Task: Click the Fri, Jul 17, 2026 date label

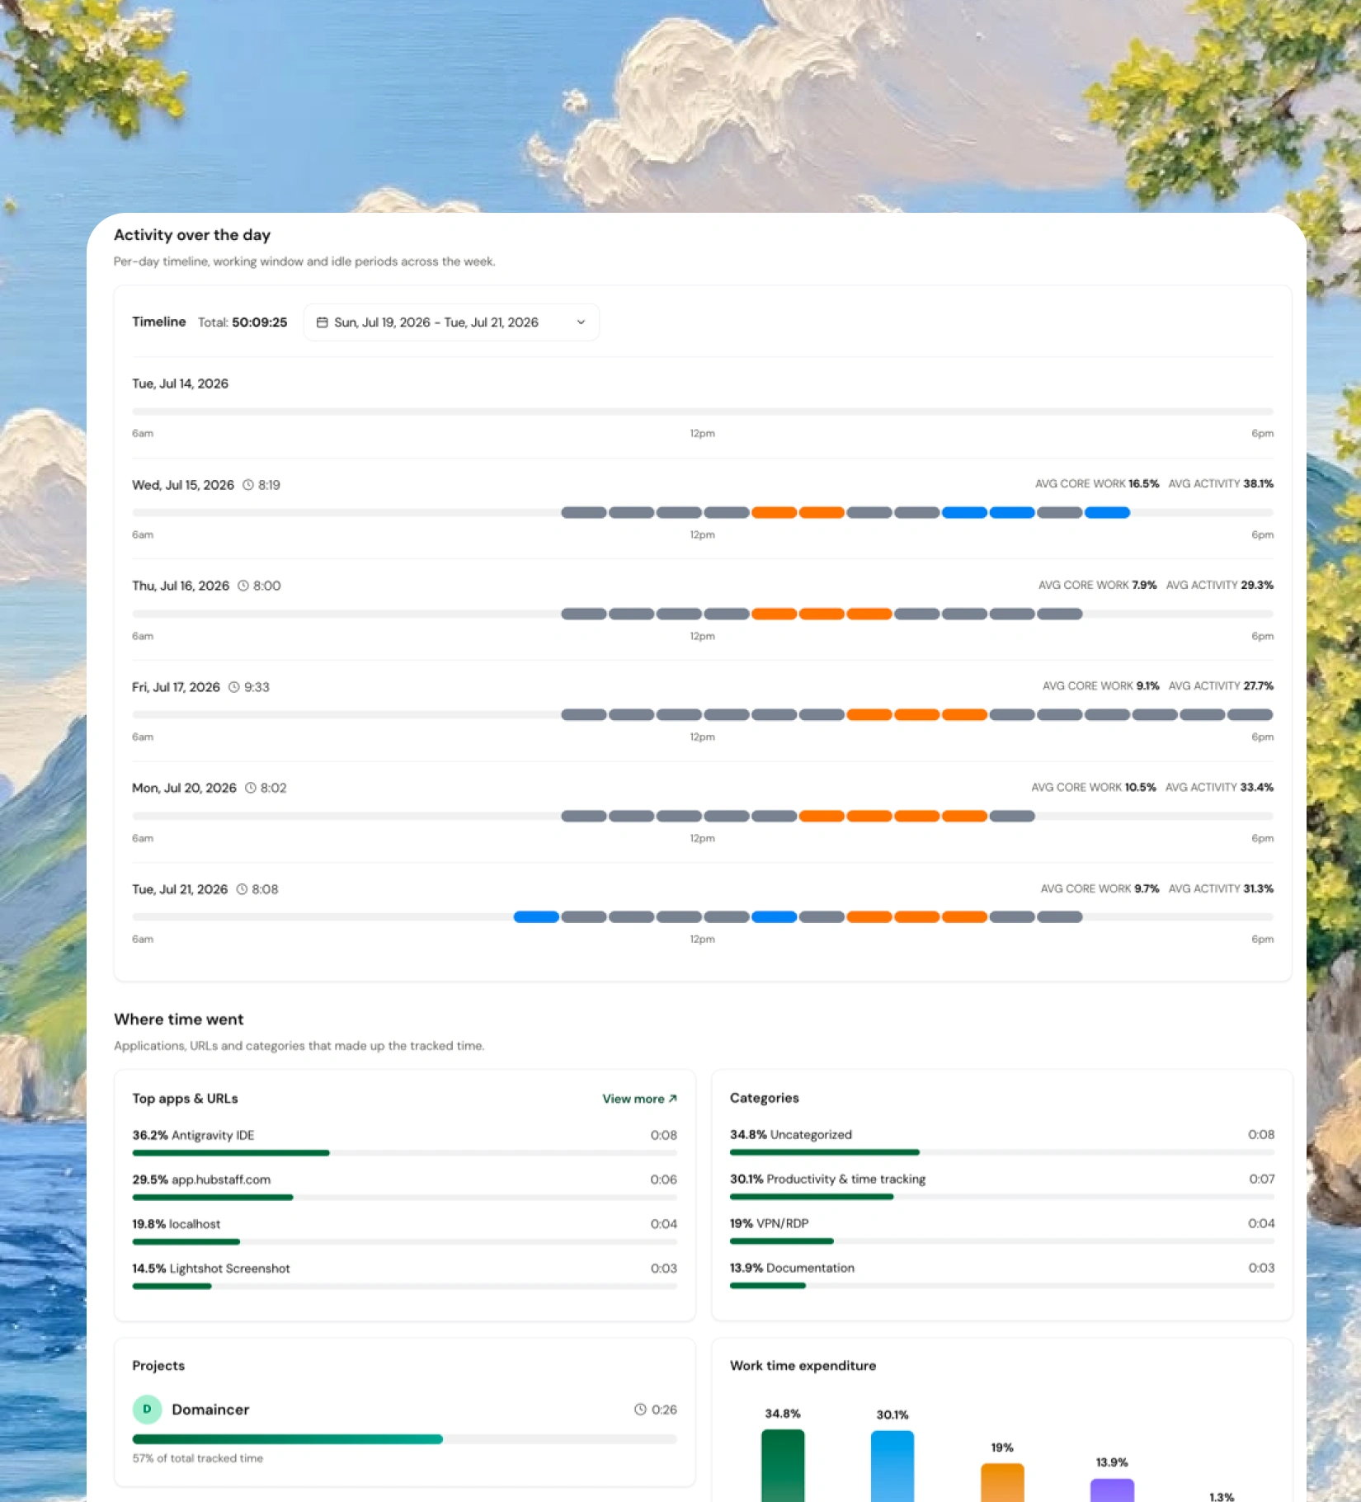Action: pos(176,687)
